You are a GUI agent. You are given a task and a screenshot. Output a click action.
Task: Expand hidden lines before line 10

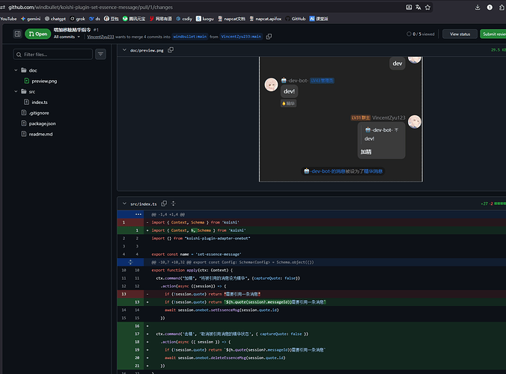(130, 262)
